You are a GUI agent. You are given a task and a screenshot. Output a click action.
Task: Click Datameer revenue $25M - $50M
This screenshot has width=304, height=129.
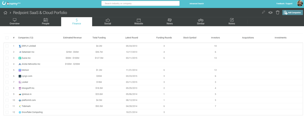point(72,52)
